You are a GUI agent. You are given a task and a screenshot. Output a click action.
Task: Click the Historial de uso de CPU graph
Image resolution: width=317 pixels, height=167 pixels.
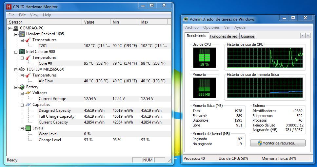[x=265, y=58]
